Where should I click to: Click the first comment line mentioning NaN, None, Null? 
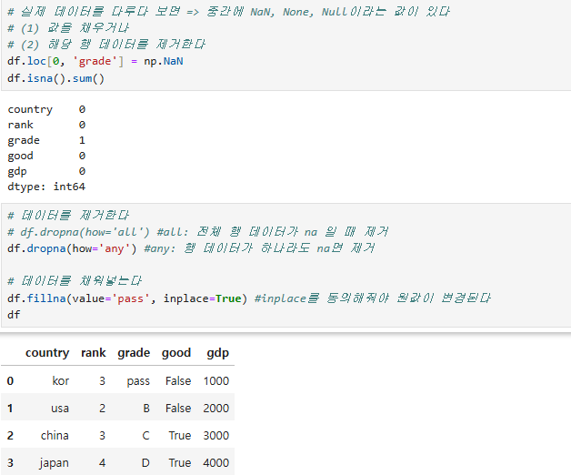(x=229, y=12)
